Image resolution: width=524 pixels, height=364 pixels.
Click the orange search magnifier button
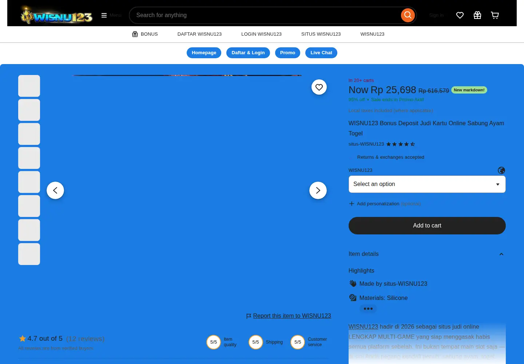[408, 15]
